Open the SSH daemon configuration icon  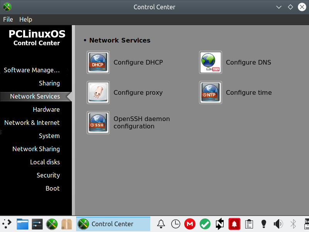tap(98, 123)
